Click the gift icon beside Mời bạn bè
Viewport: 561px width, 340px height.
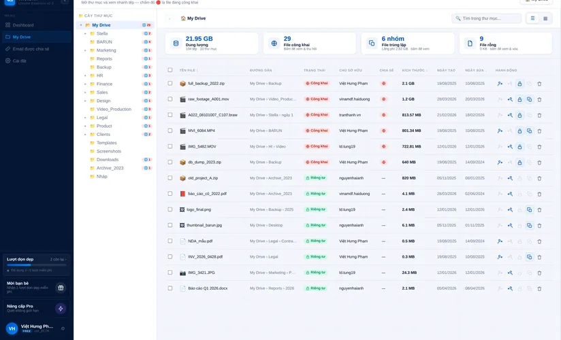61,288
